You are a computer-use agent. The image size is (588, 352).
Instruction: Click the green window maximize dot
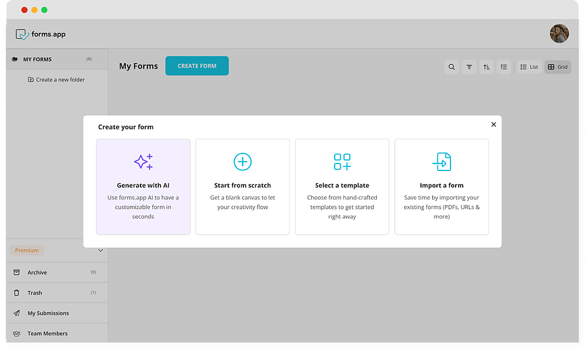44,10
